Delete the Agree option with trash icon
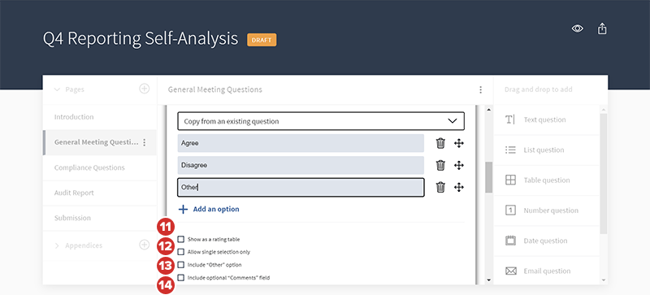 point(440,143)
